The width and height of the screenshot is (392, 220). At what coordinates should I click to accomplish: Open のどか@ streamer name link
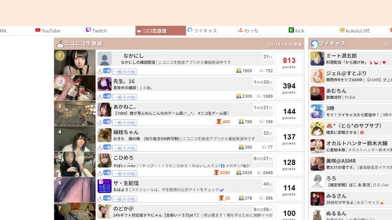(123, 208)
